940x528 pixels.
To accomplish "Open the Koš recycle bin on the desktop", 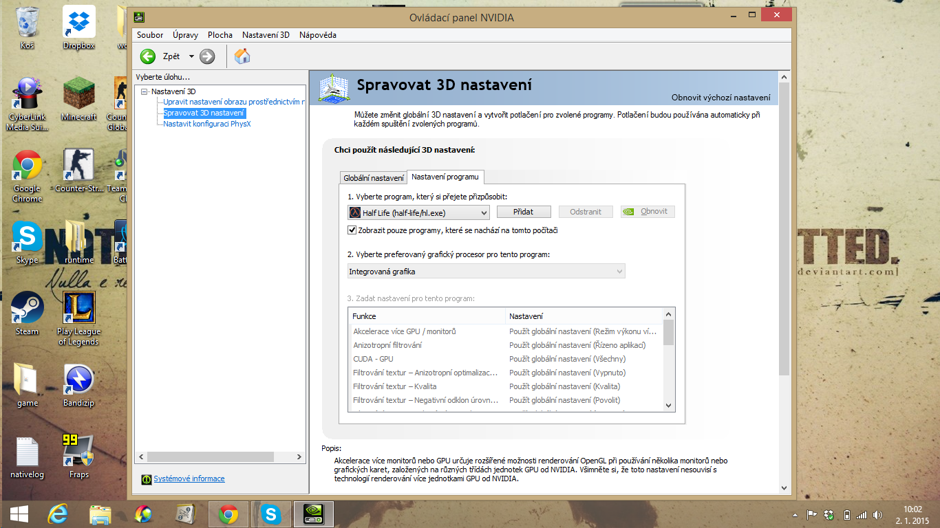I will pos(28,28).
